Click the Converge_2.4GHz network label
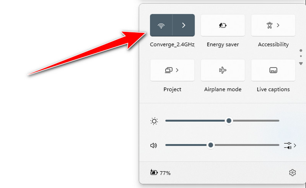The height and width of the screenshot is (188, 306). click(172, 44)
